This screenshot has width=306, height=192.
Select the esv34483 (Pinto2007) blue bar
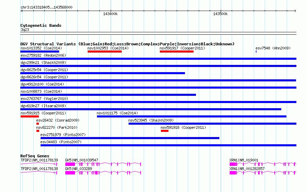168,145
